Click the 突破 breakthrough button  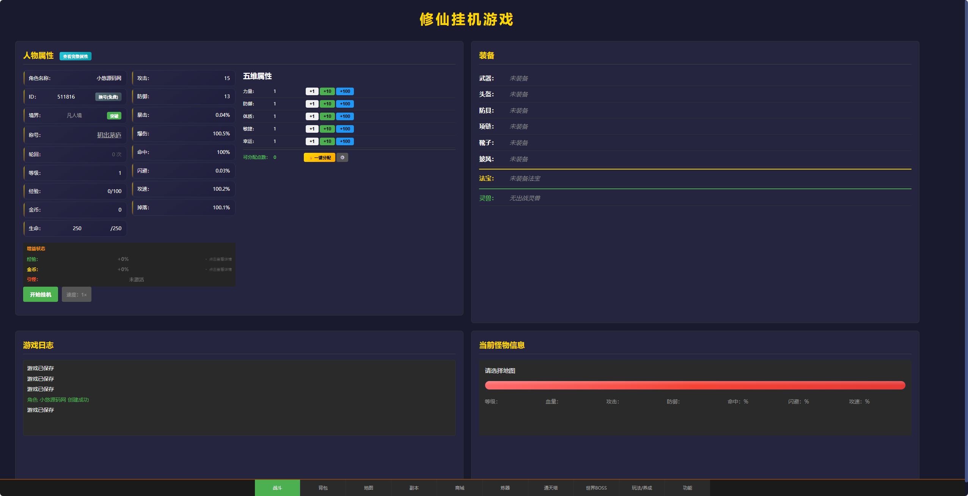(x=114, y=116)
